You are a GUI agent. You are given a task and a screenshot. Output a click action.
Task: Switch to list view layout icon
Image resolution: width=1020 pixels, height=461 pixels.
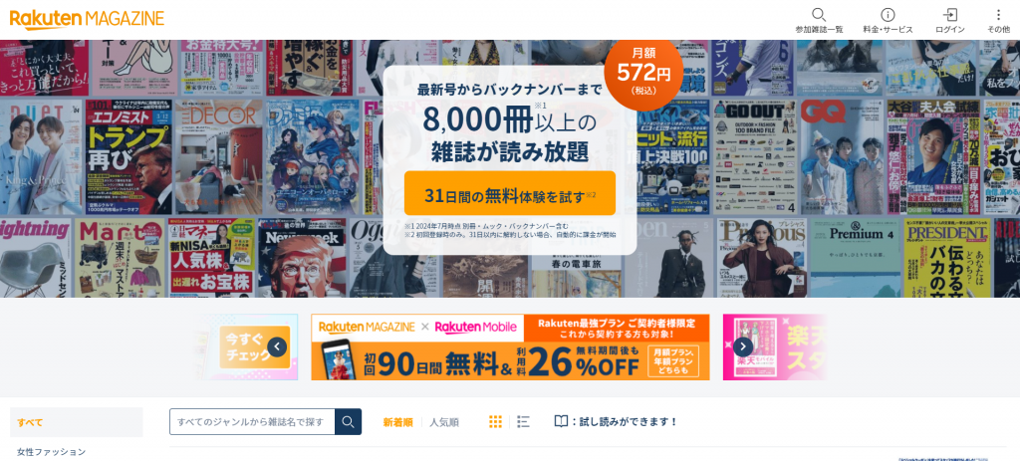point(523,422)
